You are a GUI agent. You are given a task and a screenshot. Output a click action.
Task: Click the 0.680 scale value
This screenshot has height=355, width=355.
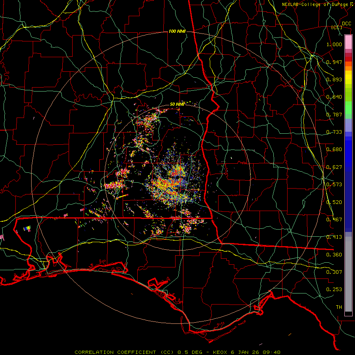click(334, 149)
